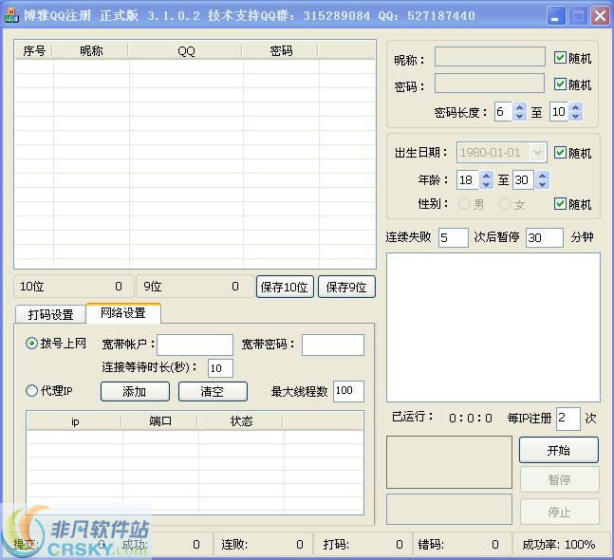Click 保存10位 button
The width and height of the screenshot is (614, 560).
point(285,287)
